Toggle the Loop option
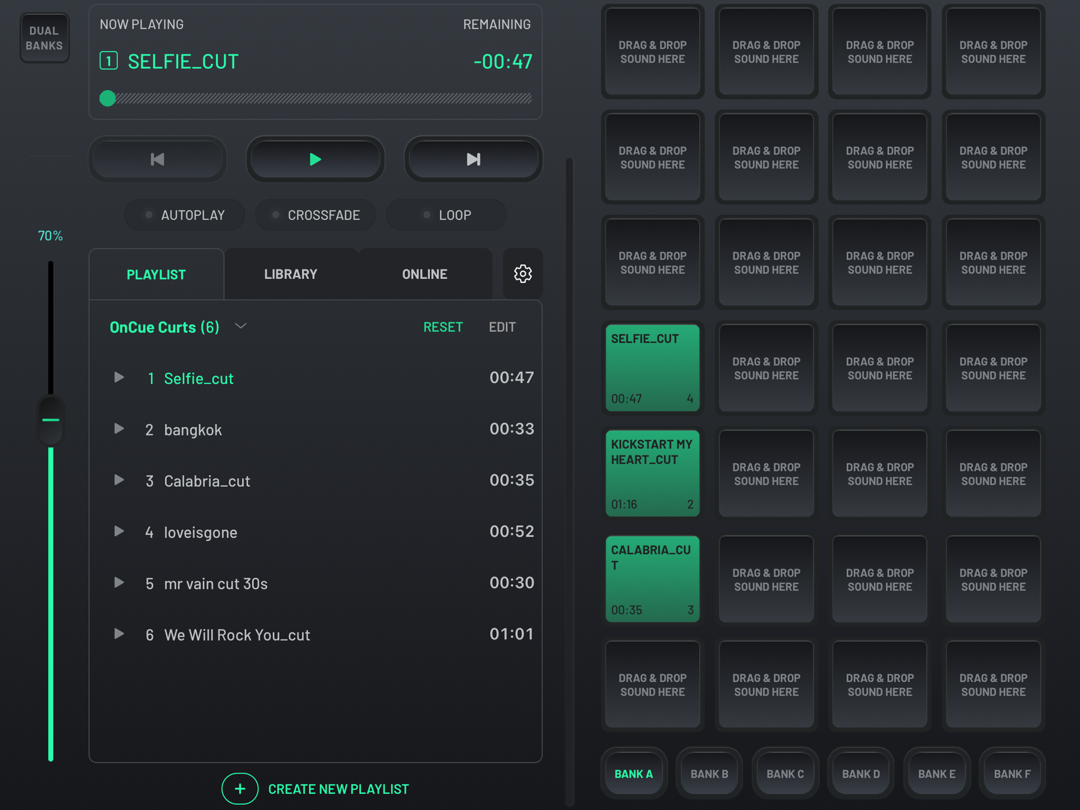The width and height of the screenshot is (1080, 810). click(x=446, y=215)
